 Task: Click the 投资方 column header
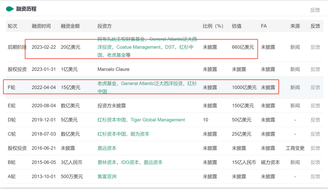pos(104,26)
